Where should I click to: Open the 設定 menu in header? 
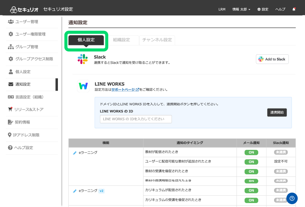[x=263, y=9]
